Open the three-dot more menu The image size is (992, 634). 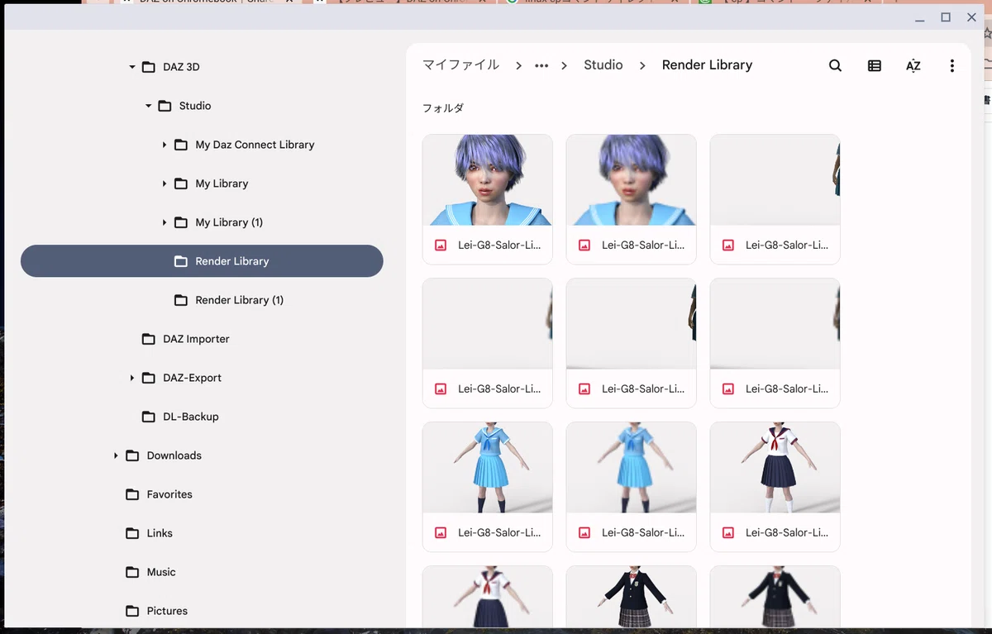951,65
